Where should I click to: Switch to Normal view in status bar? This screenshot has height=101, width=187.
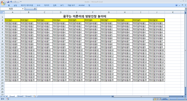[x=155, y=99]
